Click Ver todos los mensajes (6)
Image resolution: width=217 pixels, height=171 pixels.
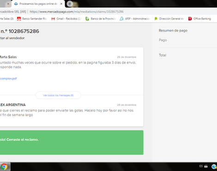(58, 95)
